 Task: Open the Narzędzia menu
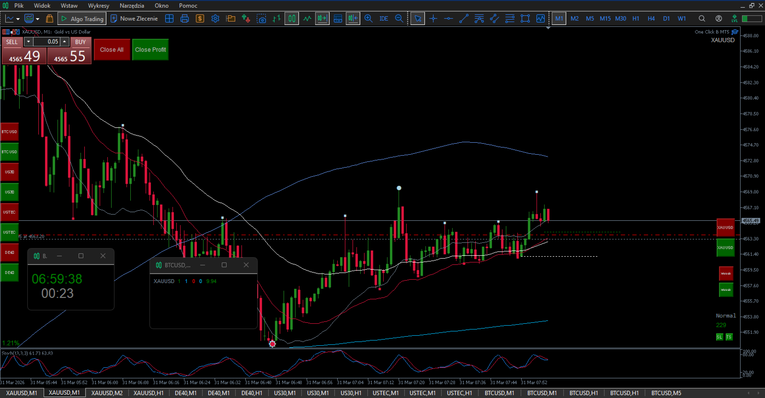pos(132,6)
